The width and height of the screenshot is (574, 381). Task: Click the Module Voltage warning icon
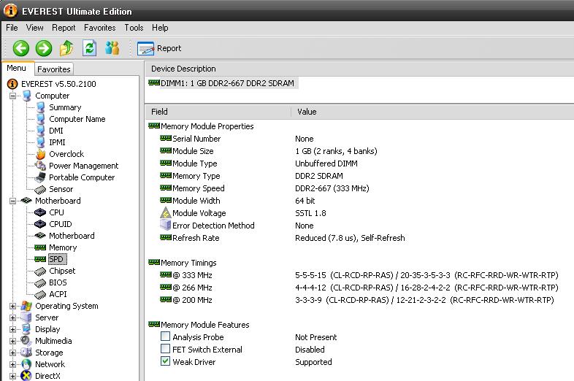point(166,213)
